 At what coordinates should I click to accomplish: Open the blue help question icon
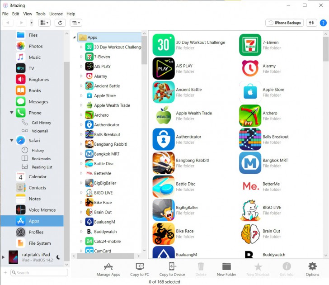(x=323, y=23)
